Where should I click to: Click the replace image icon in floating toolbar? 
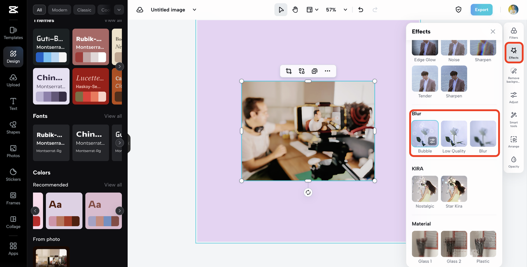[x=302, y=71]
